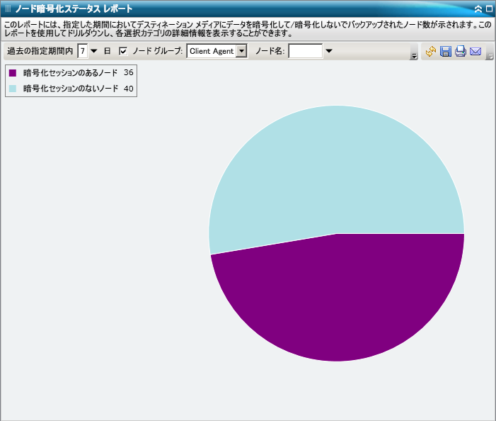496x421 pixels.
Task: Open the filter toolbar overflow options arrow
Action: (x=414, y=56)
